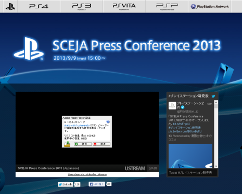Open the pic.twitter.com link in the tweet
Screen dimensions: 242x194
click(185, 132)
